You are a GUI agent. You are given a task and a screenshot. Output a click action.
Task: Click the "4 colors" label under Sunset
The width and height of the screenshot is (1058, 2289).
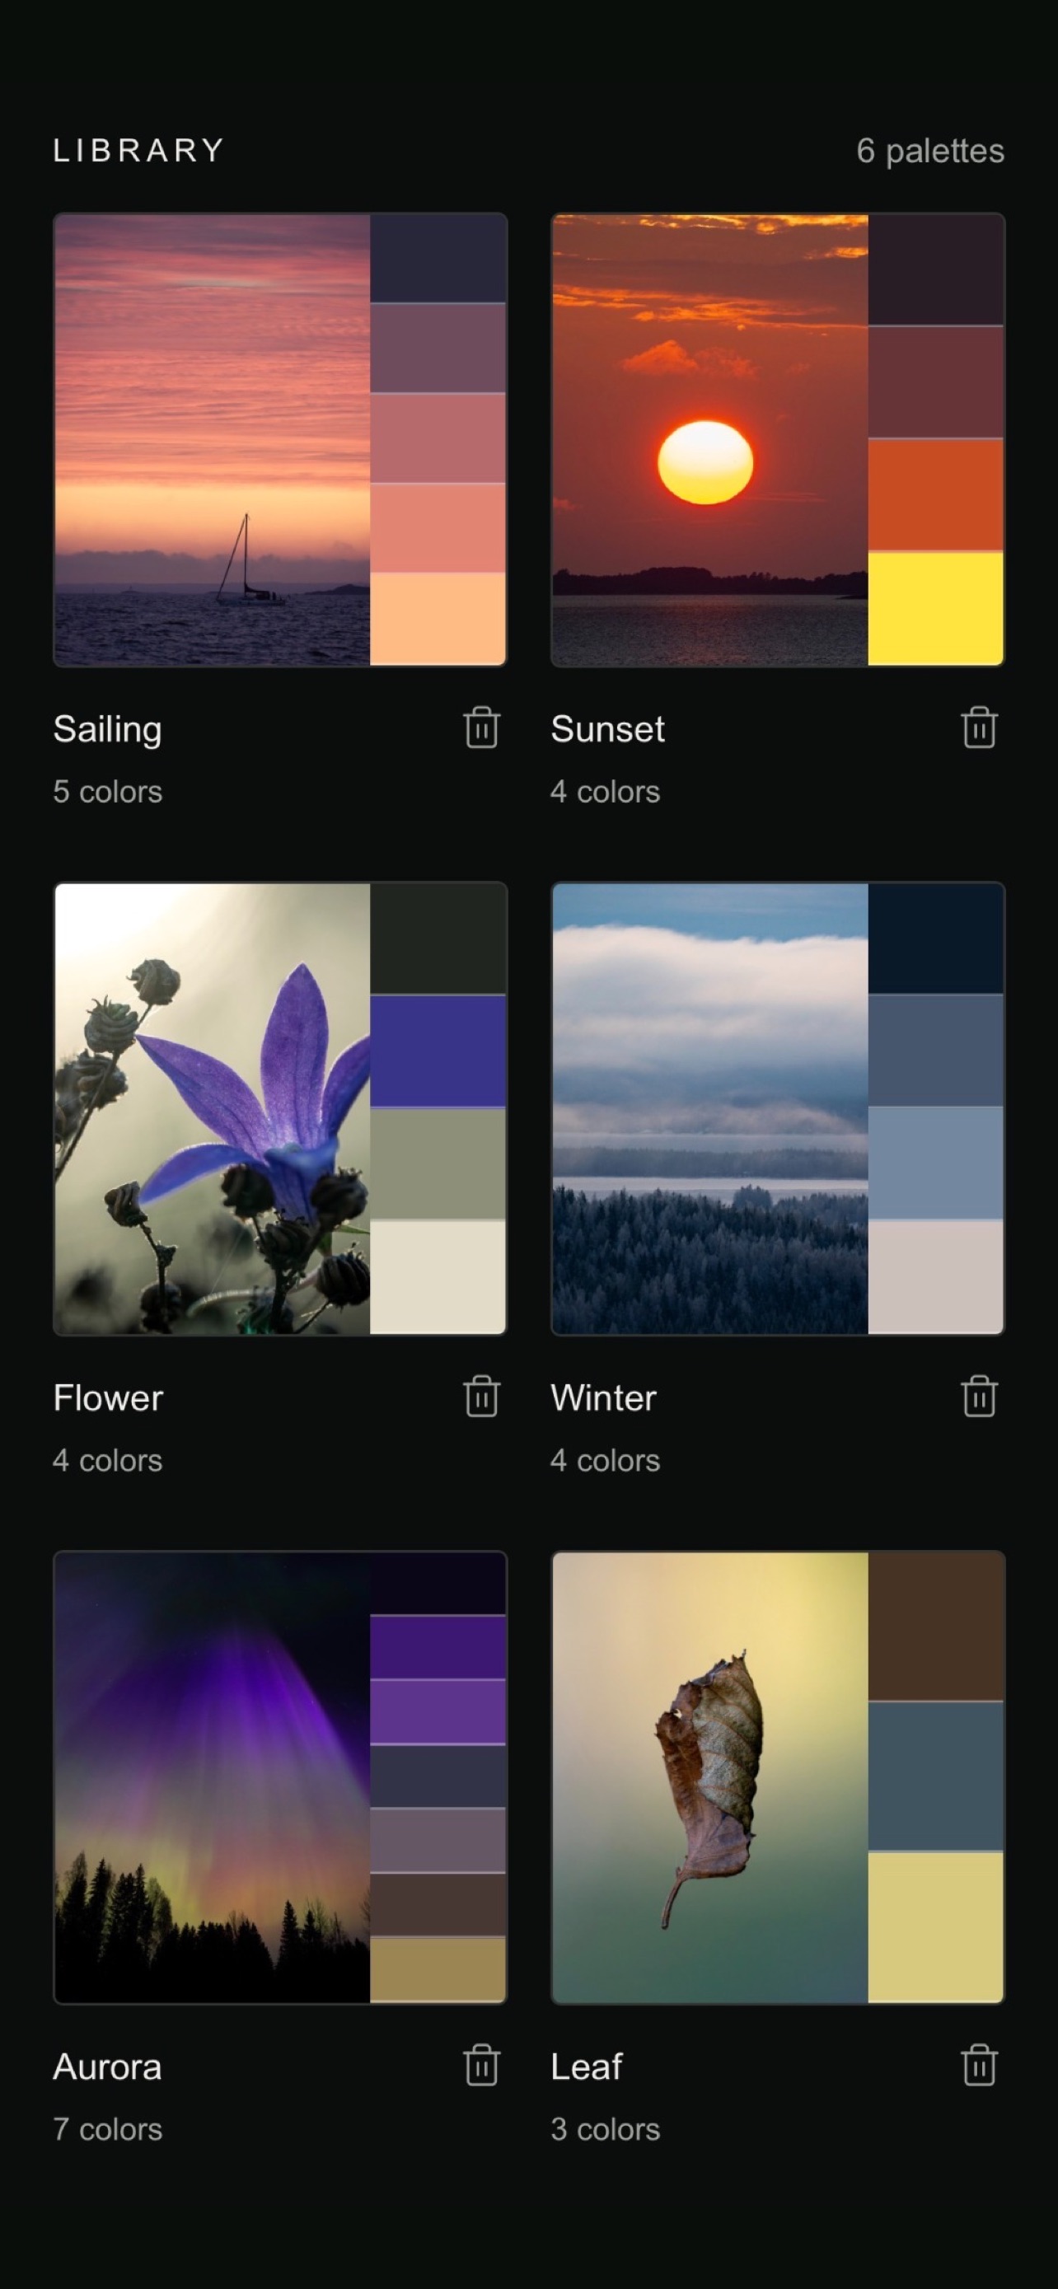pos(605,792)
